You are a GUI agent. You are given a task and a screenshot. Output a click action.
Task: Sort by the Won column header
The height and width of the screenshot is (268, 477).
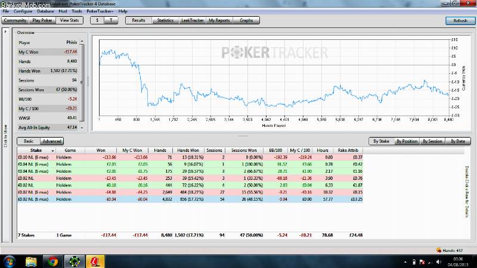pos(101,151)
